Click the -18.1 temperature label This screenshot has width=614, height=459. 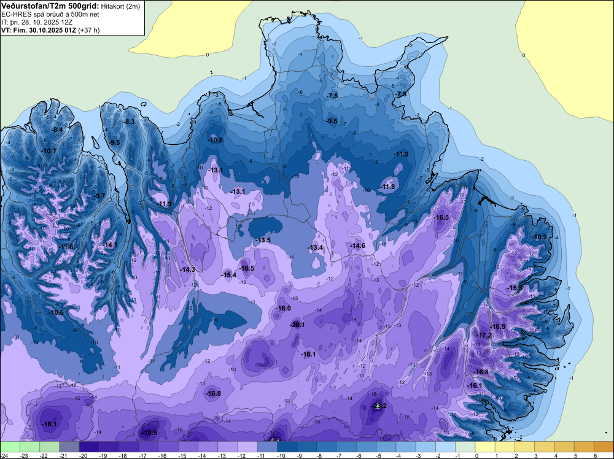(49, 424)
